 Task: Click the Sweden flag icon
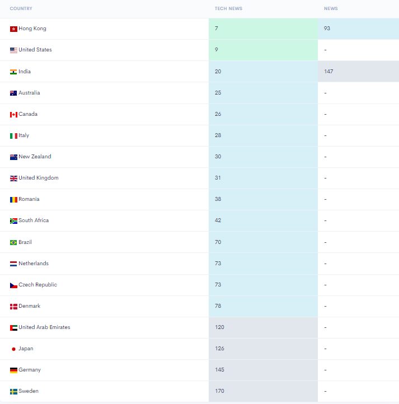click(13, 391)
